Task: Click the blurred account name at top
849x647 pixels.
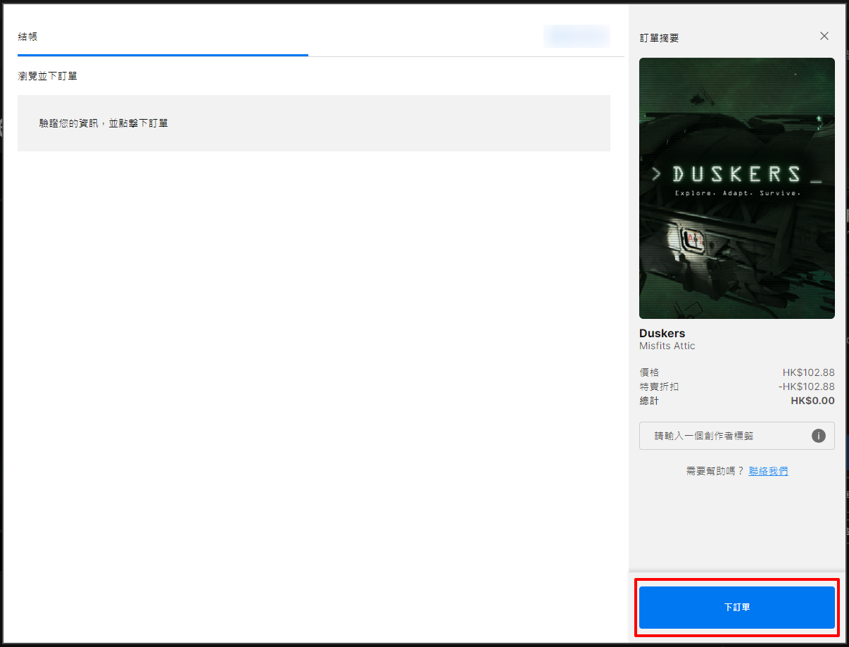Action: pyautogui.click(x=577, y=36)
